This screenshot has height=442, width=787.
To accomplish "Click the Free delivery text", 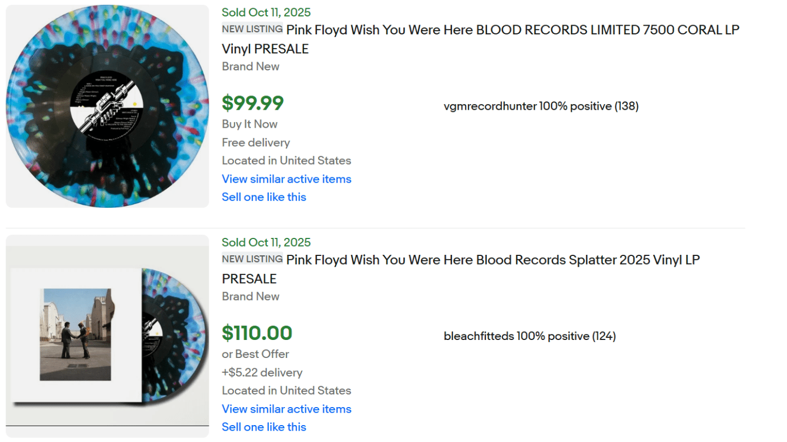I will [256, 142].
